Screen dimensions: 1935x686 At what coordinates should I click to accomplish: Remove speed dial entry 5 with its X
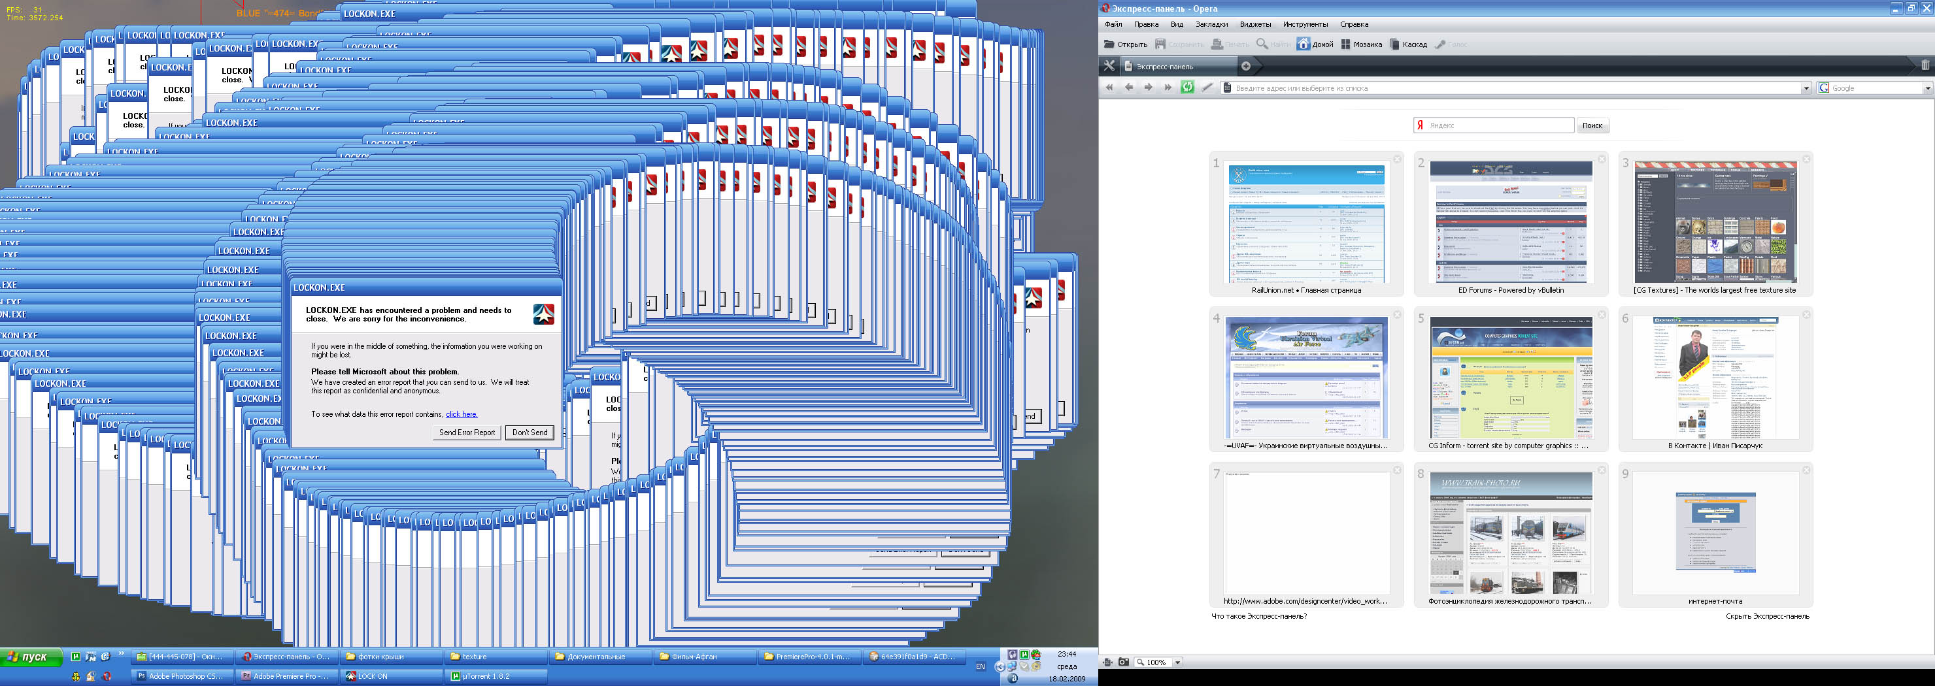(1602, 314)
